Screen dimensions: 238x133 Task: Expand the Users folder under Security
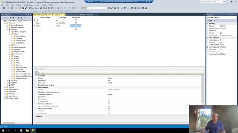pyautogui.click(x=12, y=61)
